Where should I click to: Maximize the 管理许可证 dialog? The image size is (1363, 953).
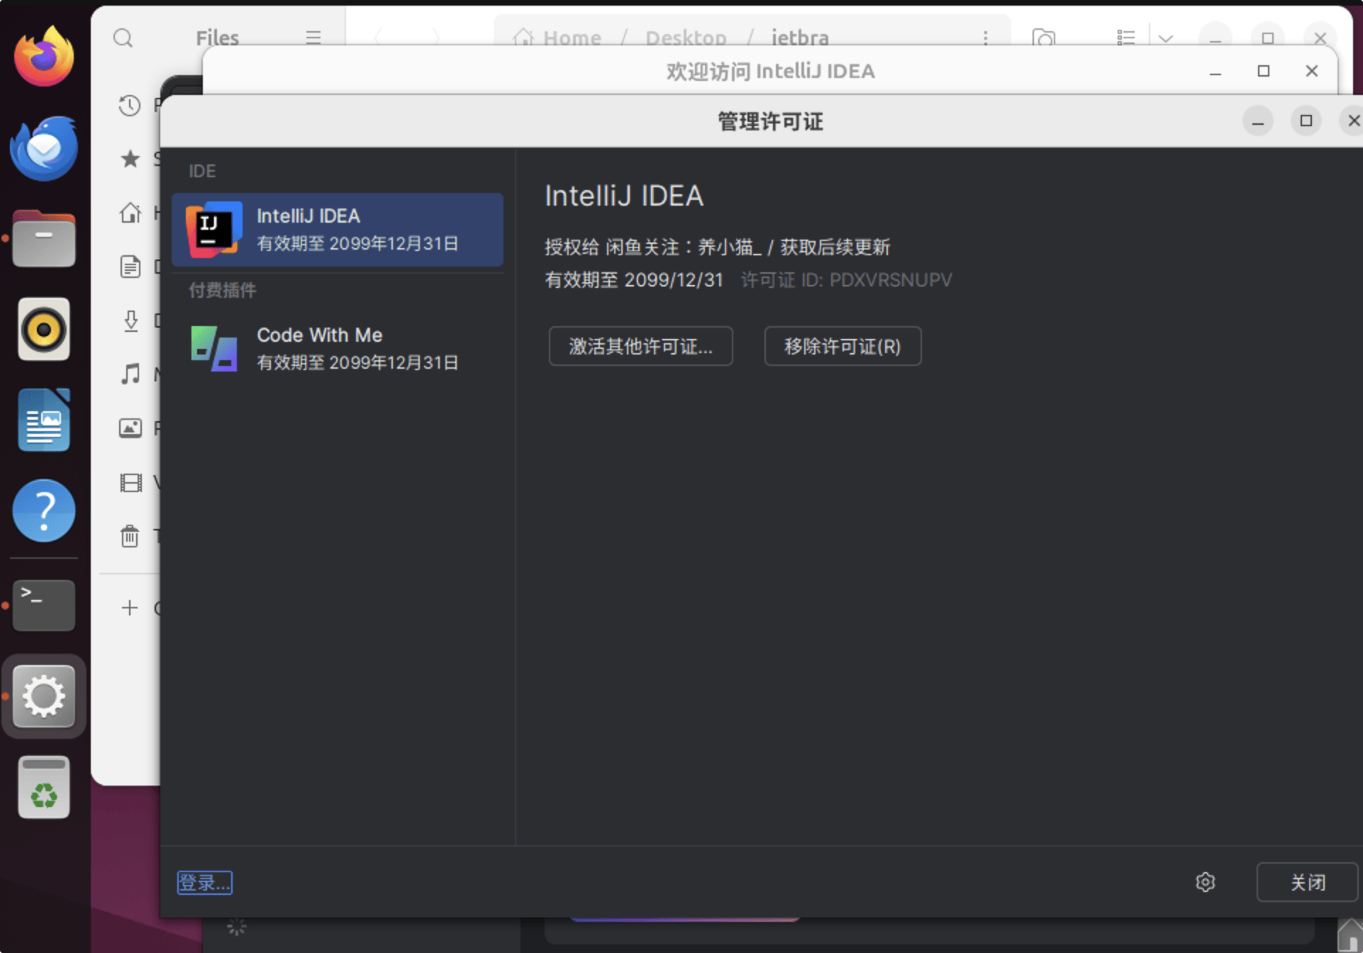(1306, 121)
